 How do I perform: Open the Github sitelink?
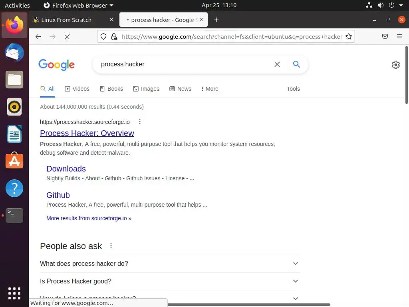[x=58, y=195]
